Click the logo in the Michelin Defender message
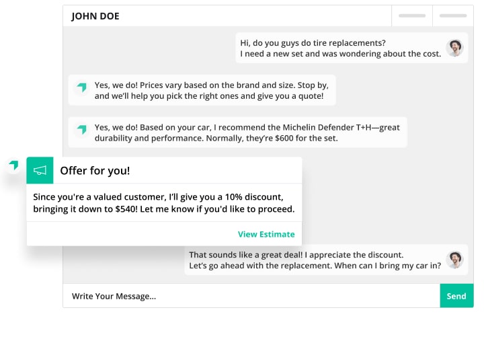Viewport: 484px width, 347px height. pos(82,130)
